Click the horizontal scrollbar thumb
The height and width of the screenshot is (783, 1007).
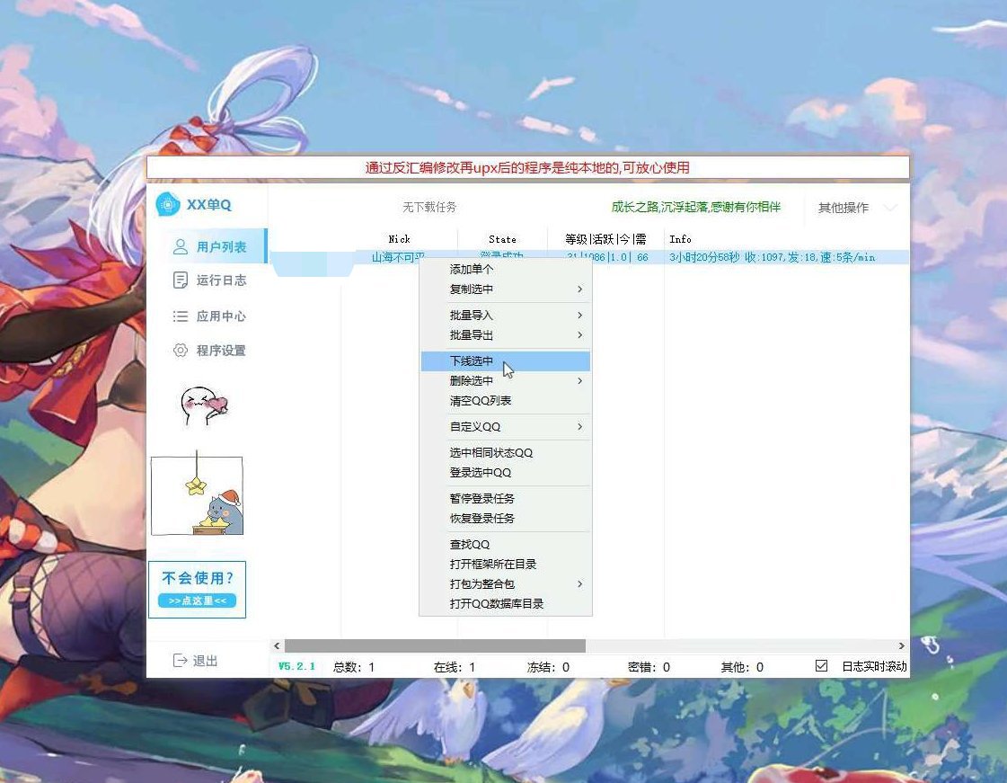[x=435, y=645]
